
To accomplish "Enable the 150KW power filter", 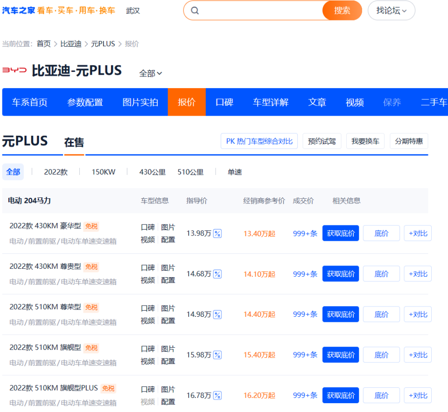I will click(x=103, y=172).
